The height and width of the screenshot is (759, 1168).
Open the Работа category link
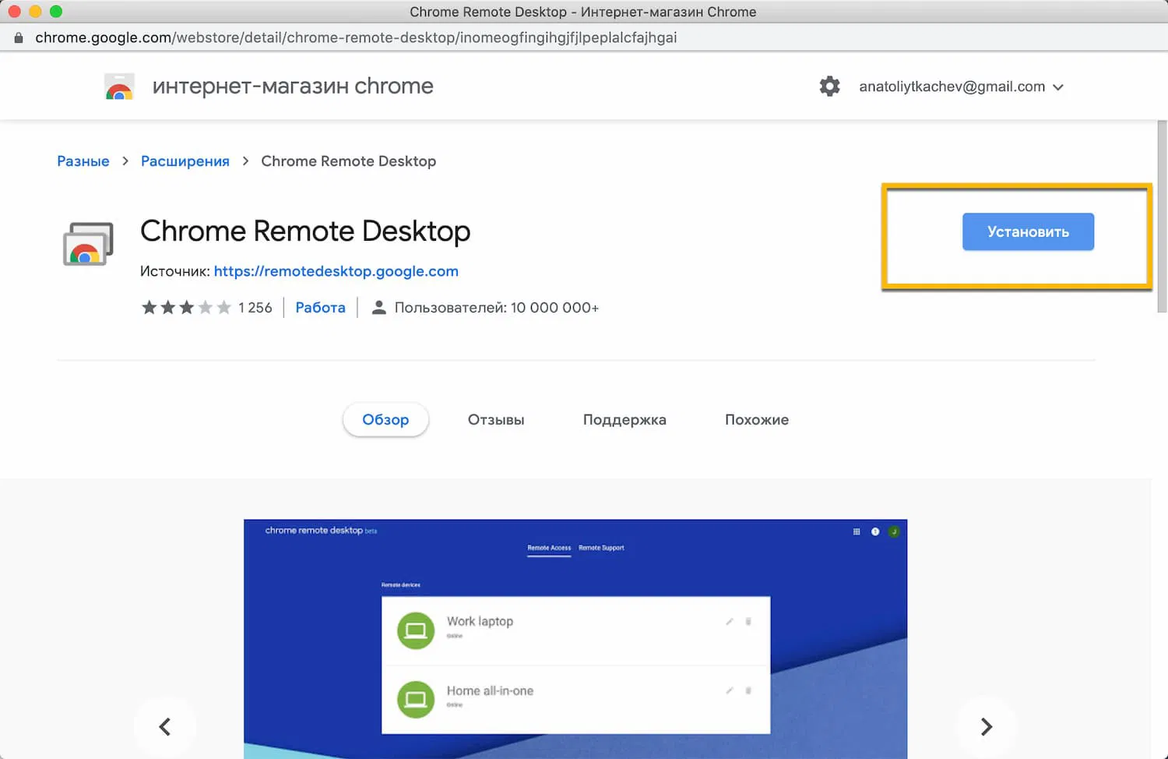pos(320,308)
